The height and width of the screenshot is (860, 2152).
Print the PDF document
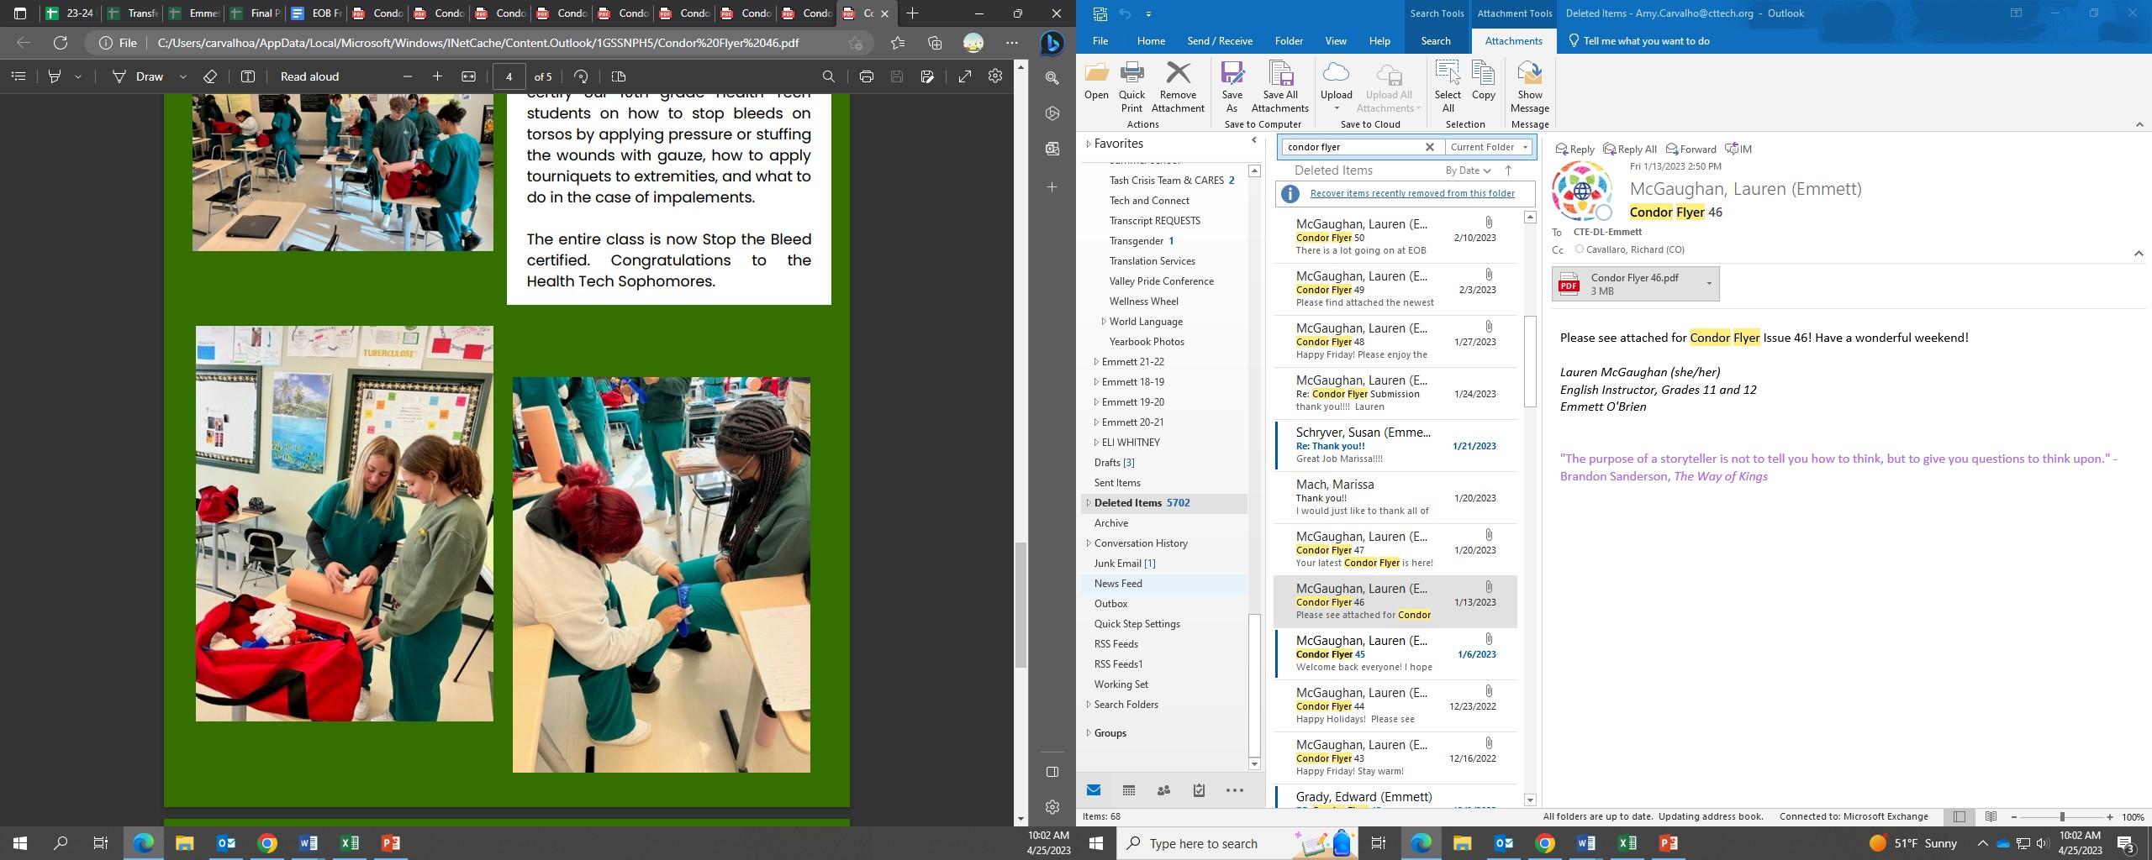(867, 76)
